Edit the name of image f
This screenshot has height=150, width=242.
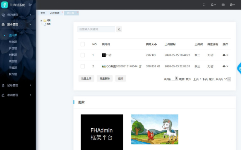[x=110, y=55]
